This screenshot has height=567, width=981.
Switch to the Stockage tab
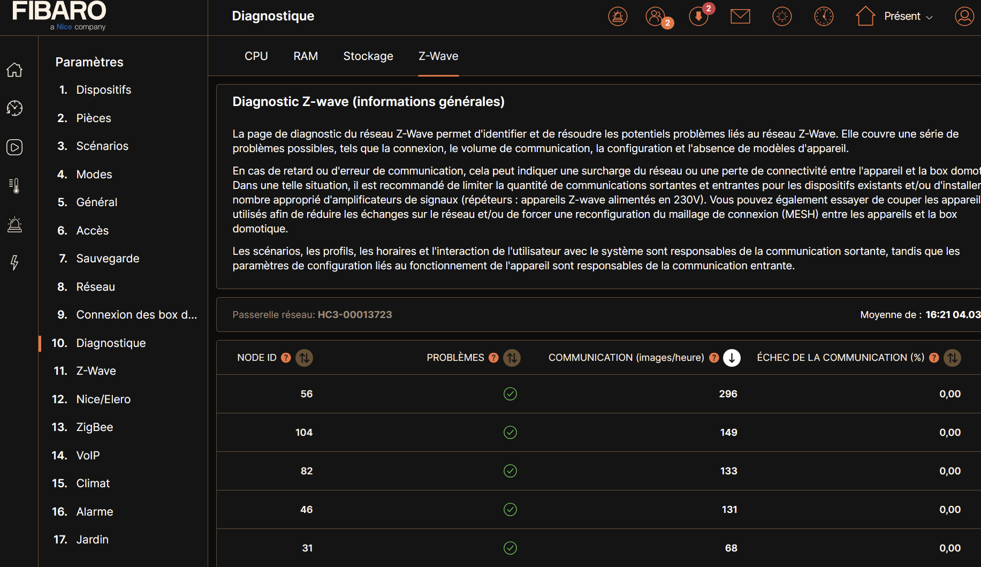pyautogui.click(x=368, y=56)
